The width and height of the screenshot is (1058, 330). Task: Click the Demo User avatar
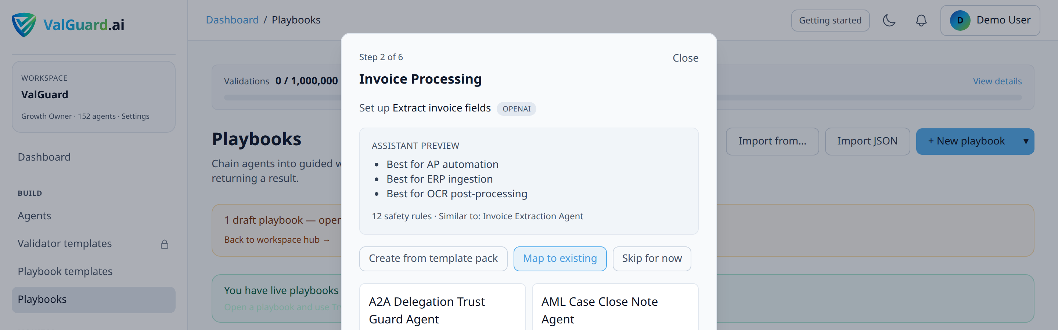tap(960, 21)
